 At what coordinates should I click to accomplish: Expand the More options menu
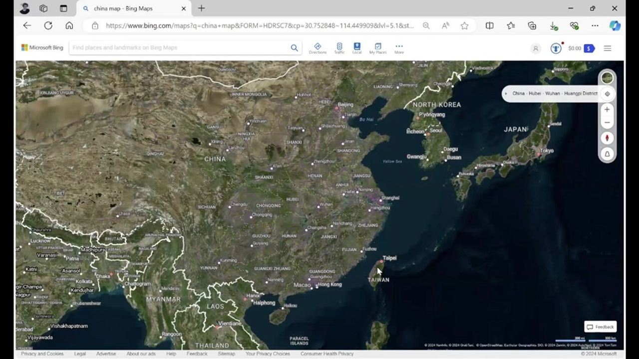(x=399, y=48)
